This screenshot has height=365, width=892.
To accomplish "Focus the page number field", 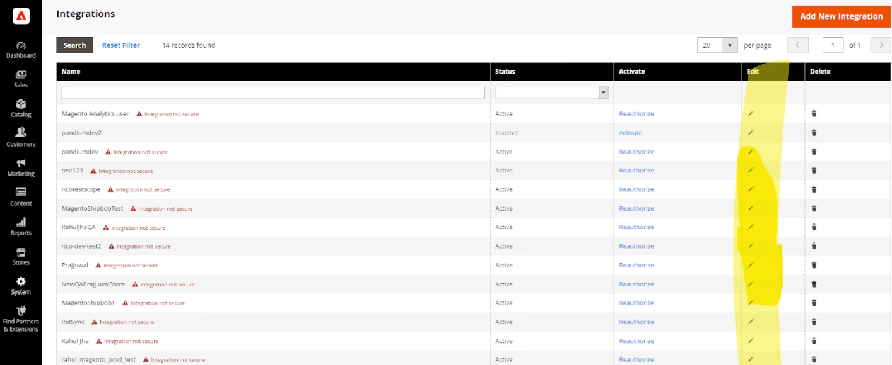I will tap(833, 45).
